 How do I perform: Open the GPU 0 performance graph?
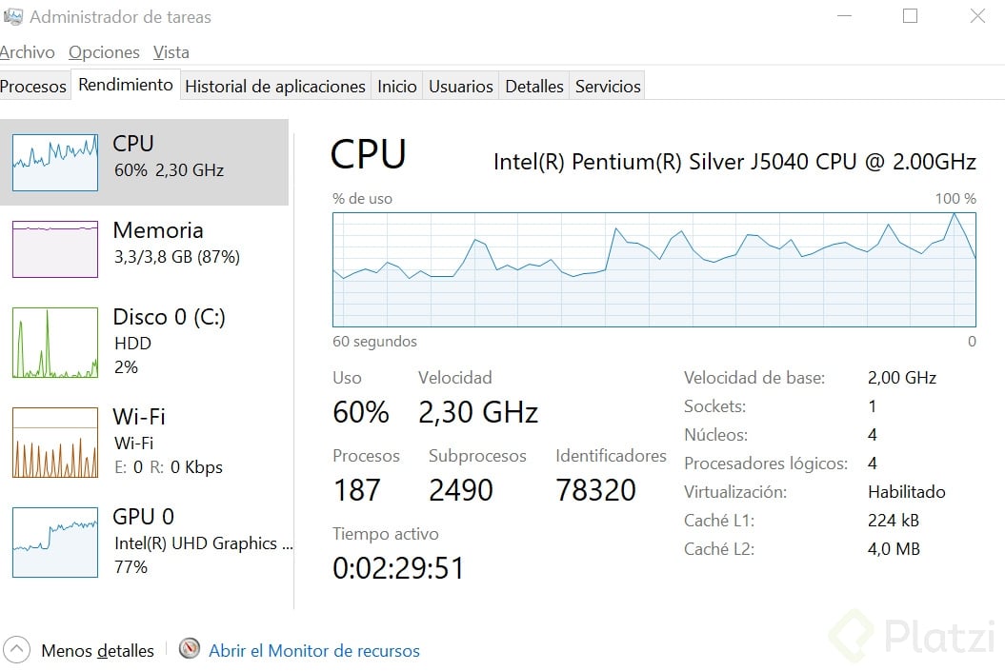55,542
